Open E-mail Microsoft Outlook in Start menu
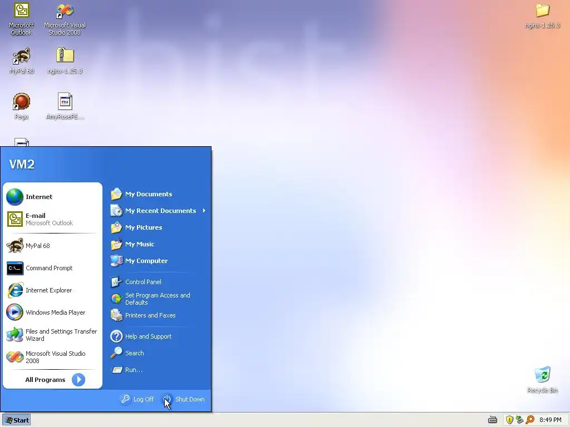The image size is (570, 427). (x=52, y=219)
